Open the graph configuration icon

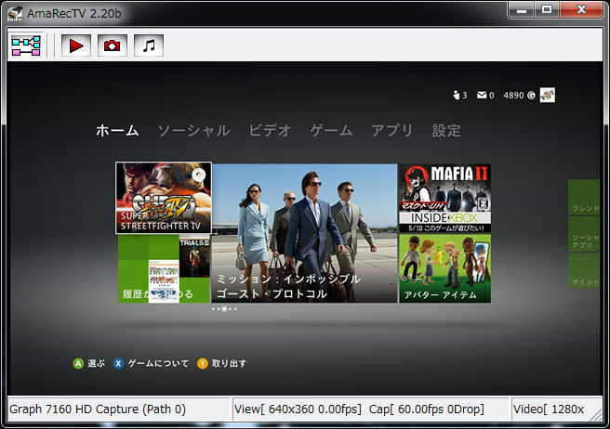26,45
